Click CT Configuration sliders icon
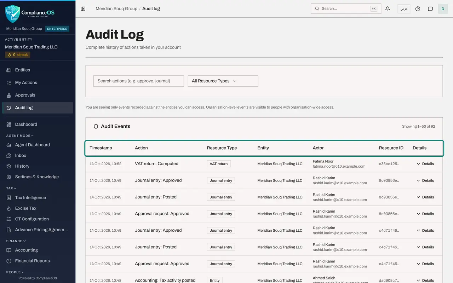This screenshot has width=453, height=283. click(x=9, y=219)
